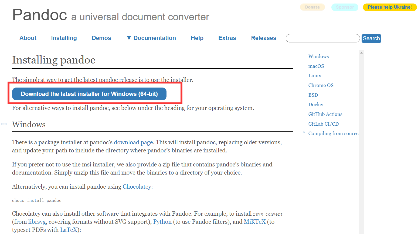
Task: Open the LaTeX link
Action: tap(69, 230)
